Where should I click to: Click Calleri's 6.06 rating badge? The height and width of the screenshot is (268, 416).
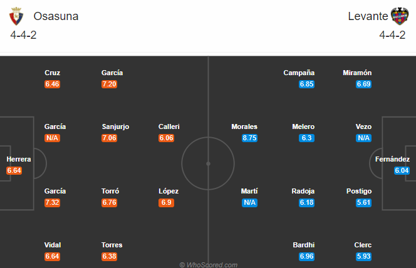click(x=166, y=138)
